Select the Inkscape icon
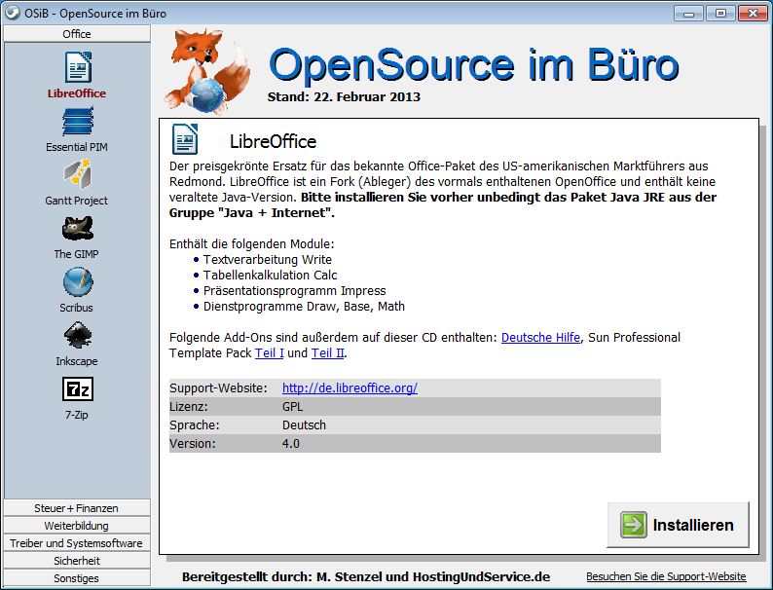The width and height of the screenshot is (773, 590). (78, 336)
